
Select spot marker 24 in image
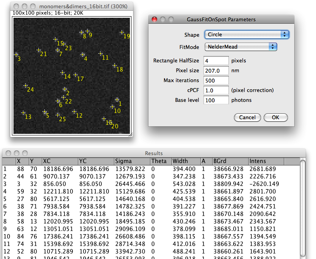point(26,85)
